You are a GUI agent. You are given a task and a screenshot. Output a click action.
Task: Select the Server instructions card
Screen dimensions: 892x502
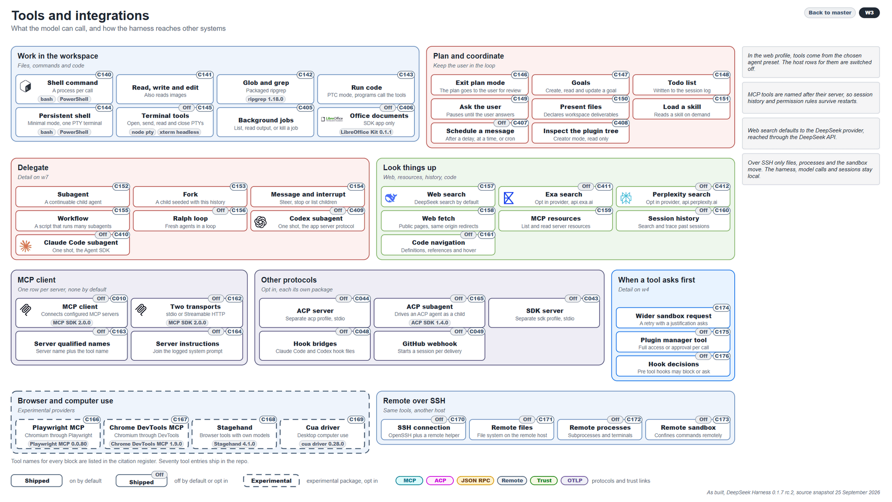coord(187,346)
